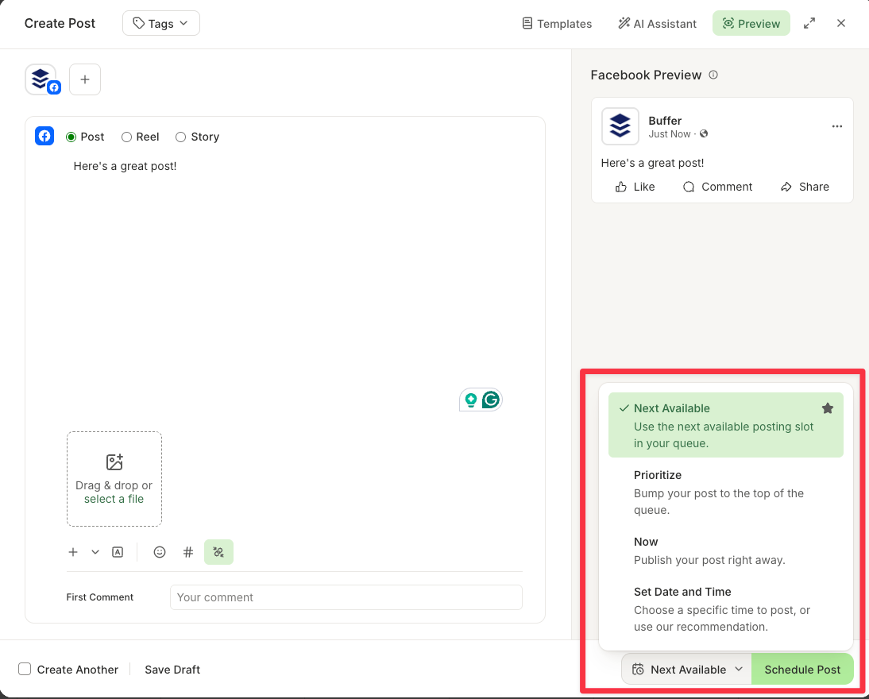Expand the chevron next to the toolbar plus
Screen dimensions: 869x699
coord(95,552)
